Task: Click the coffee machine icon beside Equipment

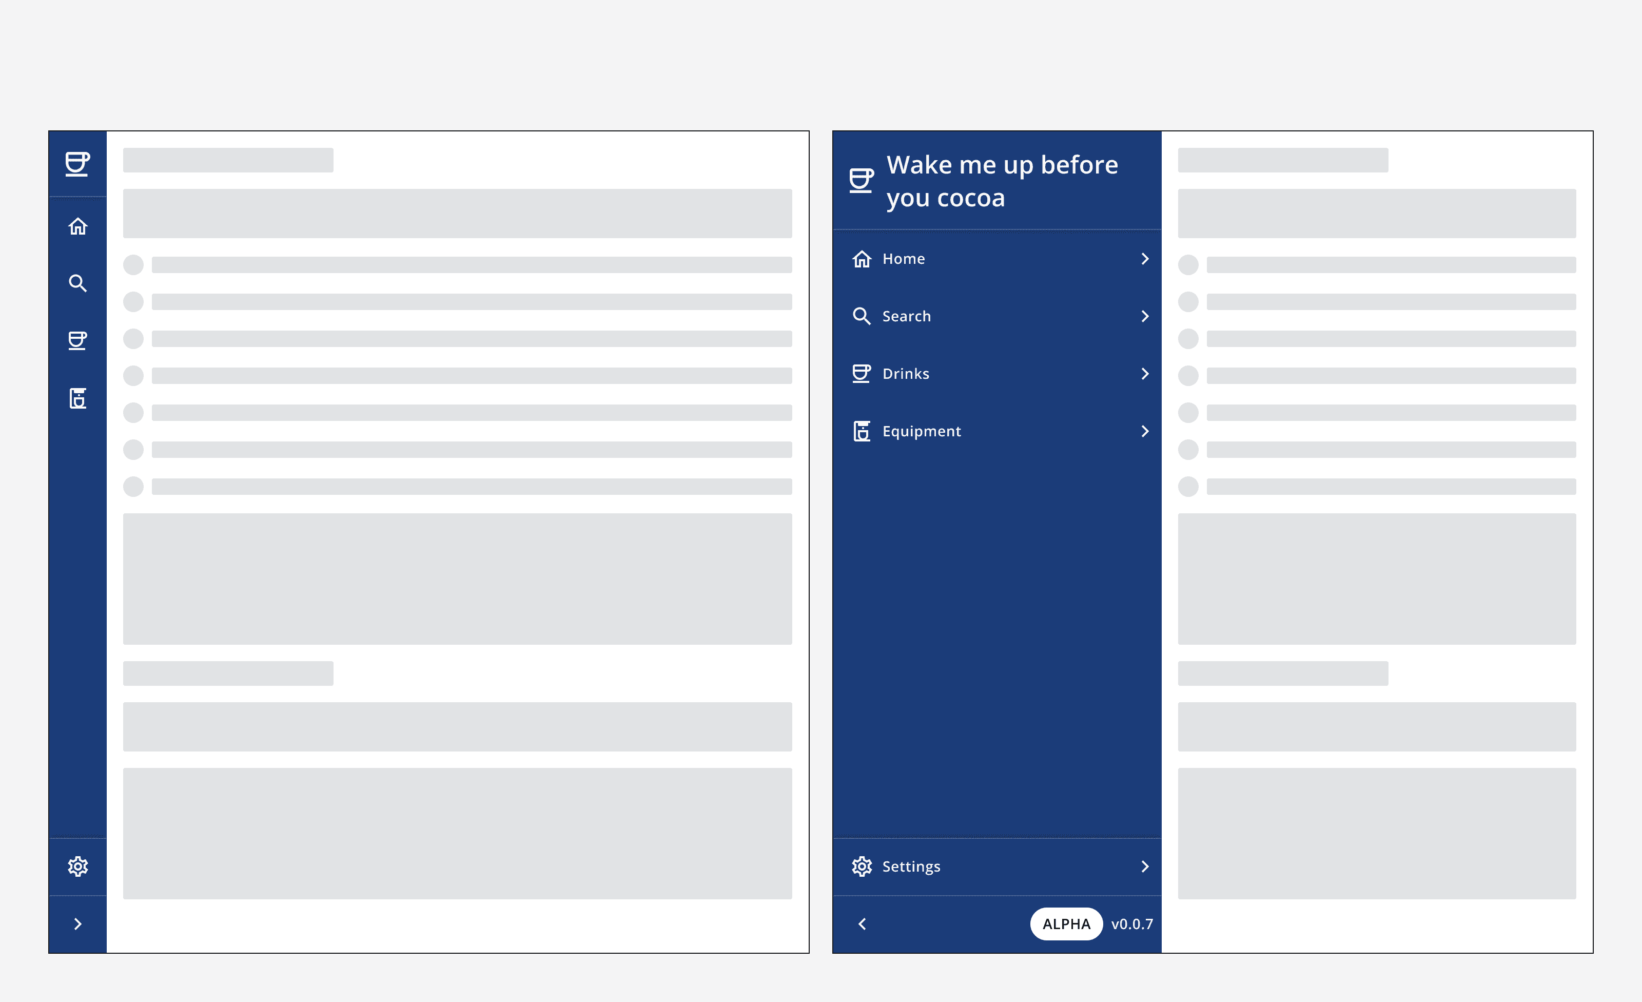Action: click(862, 431)
